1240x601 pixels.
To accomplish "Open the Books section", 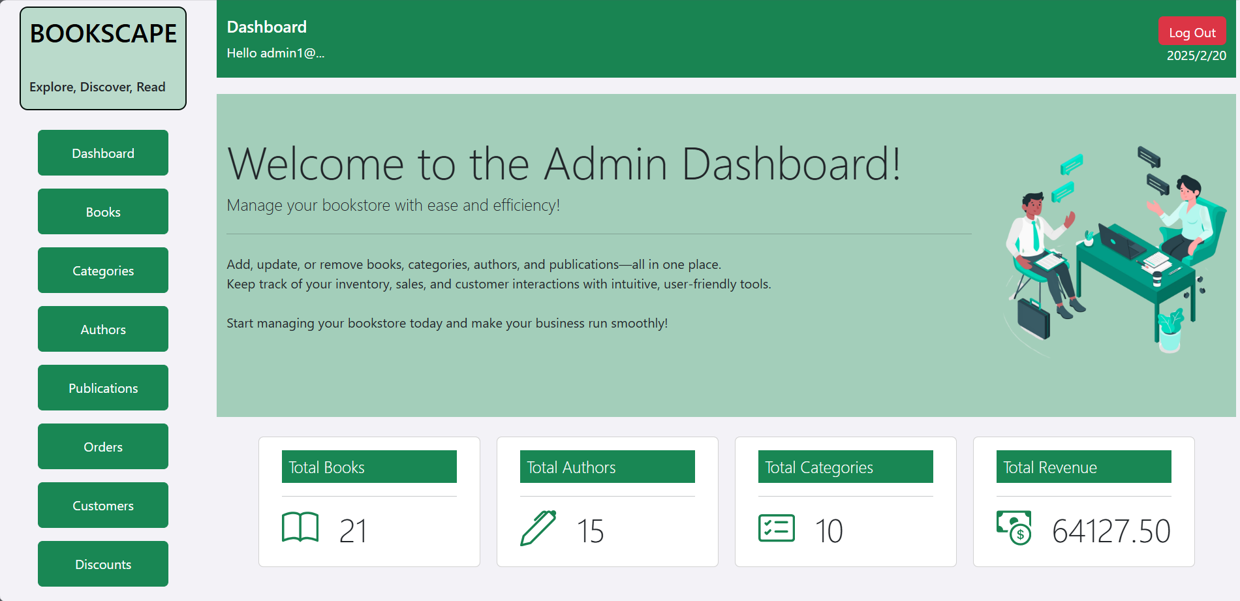I will 102,211.
